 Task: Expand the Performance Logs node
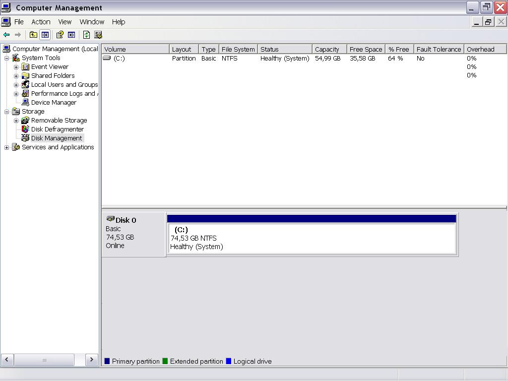point(16,94)
